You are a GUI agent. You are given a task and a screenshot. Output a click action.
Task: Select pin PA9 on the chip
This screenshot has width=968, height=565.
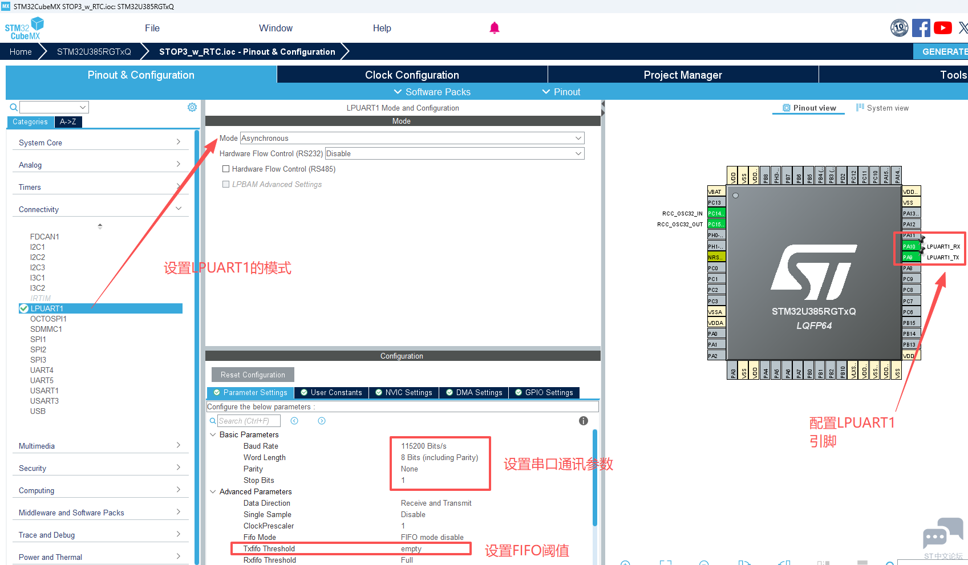tap(911, 257)
